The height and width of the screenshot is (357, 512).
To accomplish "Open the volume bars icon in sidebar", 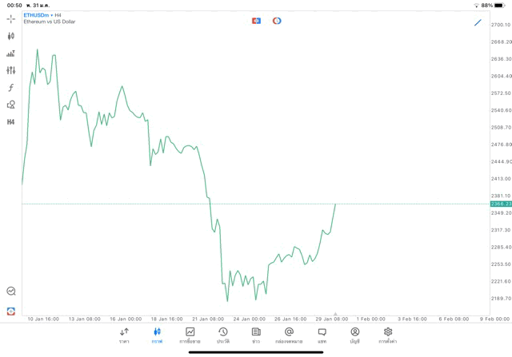I will (11, 54).
